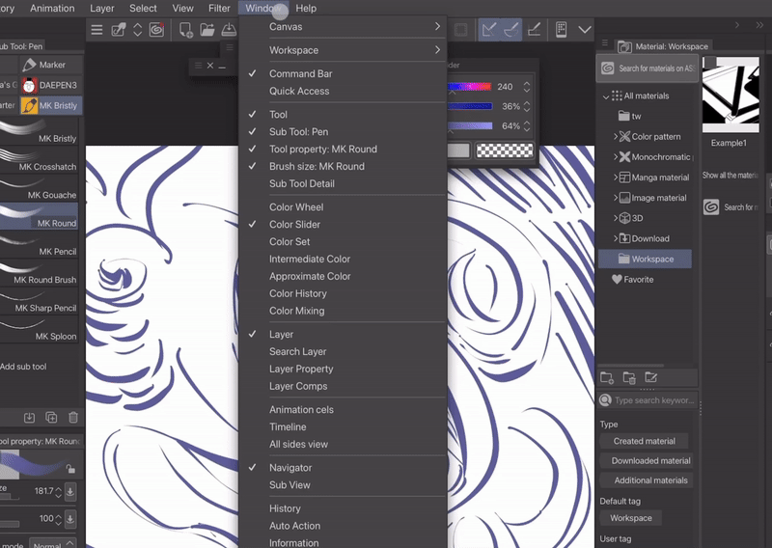The image size is (772, 548).
Task: Toggle the Snap to Grid icon
Action: tap(535, 30)
